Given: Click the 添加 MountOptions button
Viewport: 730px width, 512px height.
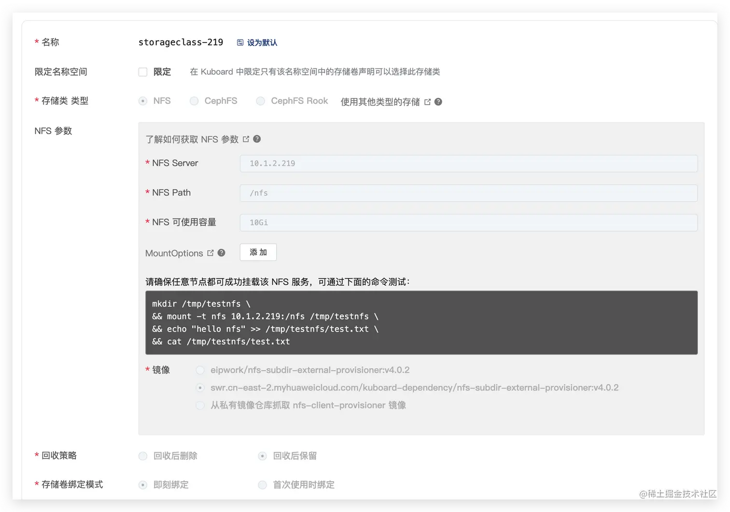Looking at the screenshot, I should point(258,252).
